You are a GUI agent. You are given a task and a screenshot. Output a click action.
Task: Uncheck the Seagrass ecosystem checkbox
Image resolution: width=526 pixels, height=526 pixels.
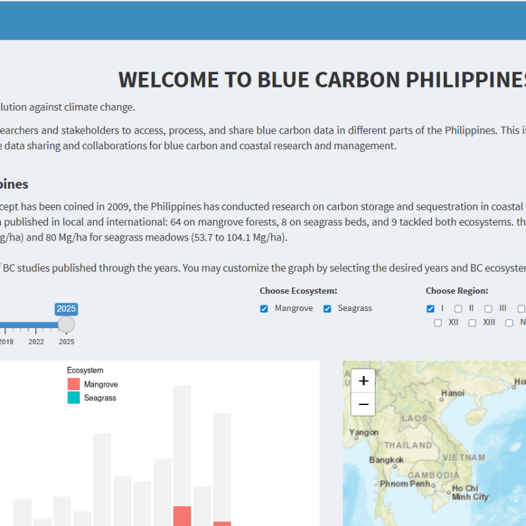tap(327, 308)
